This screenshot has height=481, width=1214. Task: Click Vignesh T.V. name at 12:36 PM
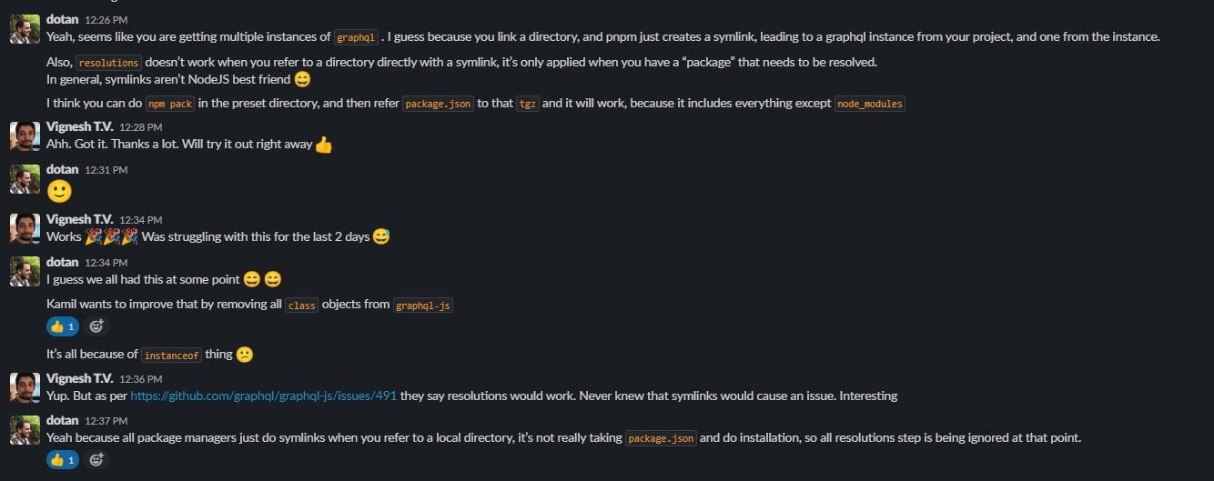point(80,378)
